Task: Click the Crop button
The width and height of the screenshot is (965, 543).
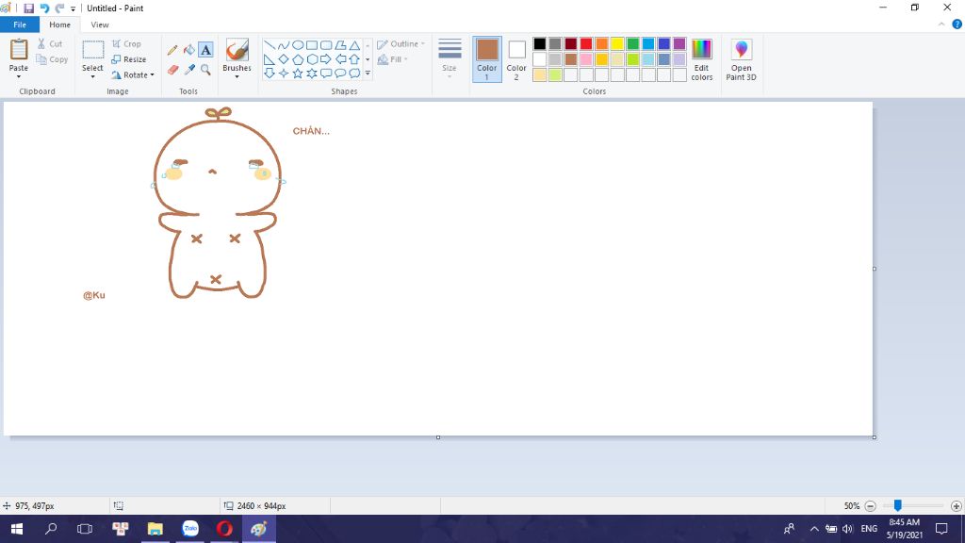Action: click(127, 43)
